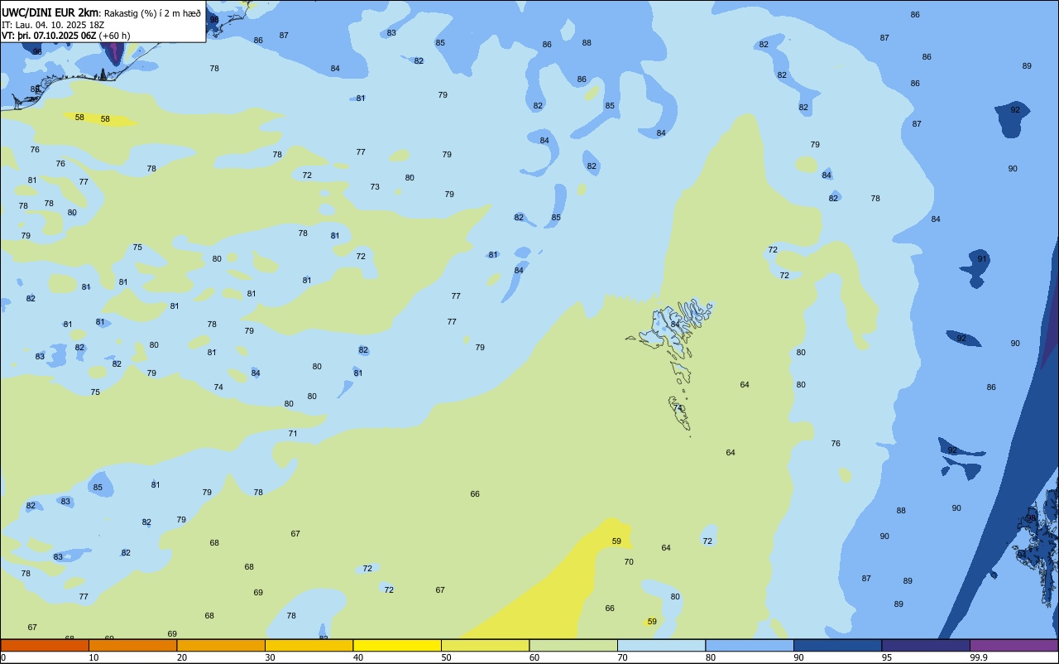Click the humidity value '73' on the map
This screenshot has height=664, width=1059.
pos(375,187)
